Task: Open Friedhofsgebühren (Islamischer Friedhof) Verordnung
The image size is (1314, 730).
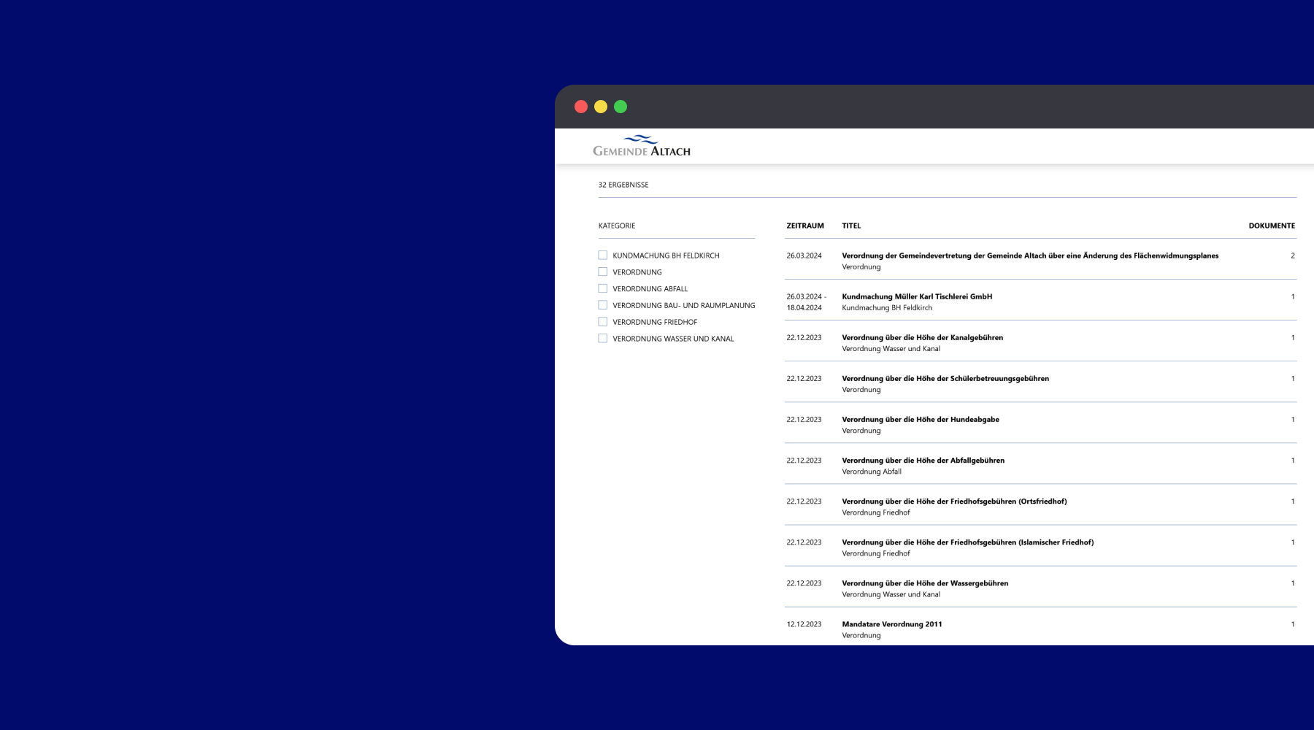Action: pyautogui.click(x=967, y=542)
